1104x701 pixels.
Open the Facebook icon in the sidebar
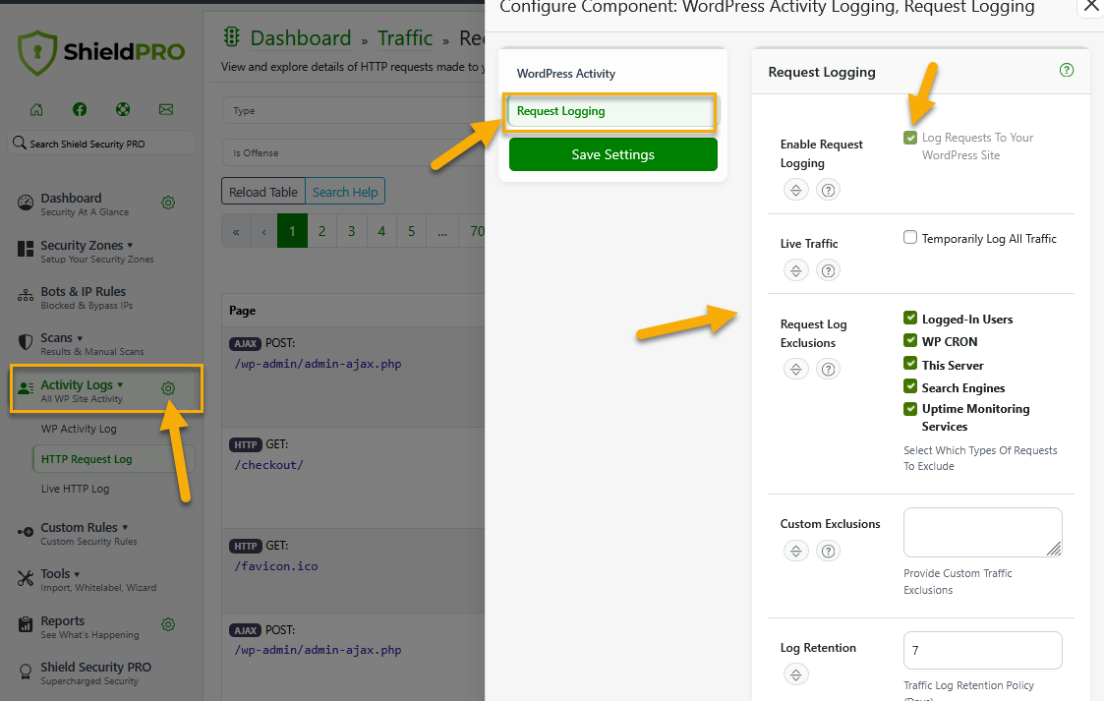point(80,109)
